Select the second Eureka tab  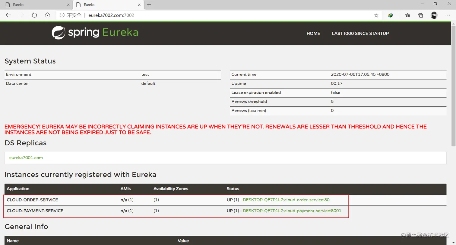pyautogui.click(x=108, y=5)
